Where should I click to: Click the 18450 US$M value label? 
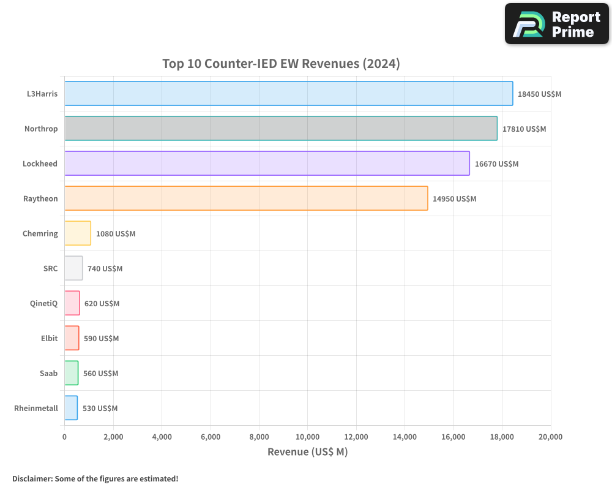click(538, 94)
